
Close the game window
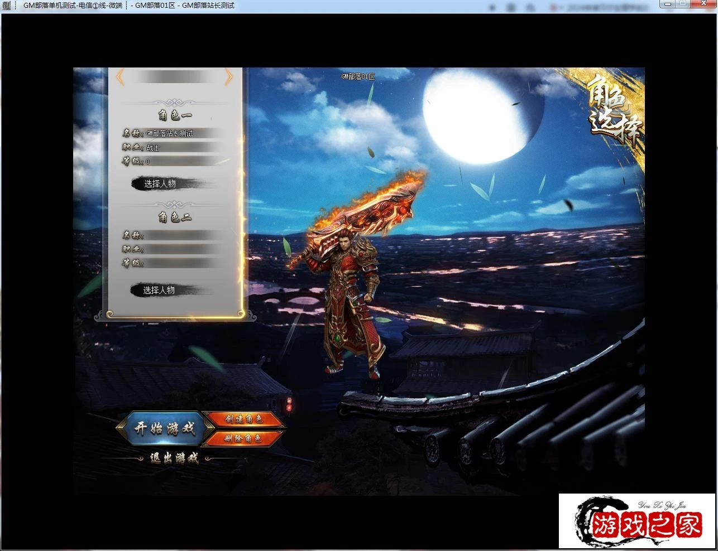[703, 3]
